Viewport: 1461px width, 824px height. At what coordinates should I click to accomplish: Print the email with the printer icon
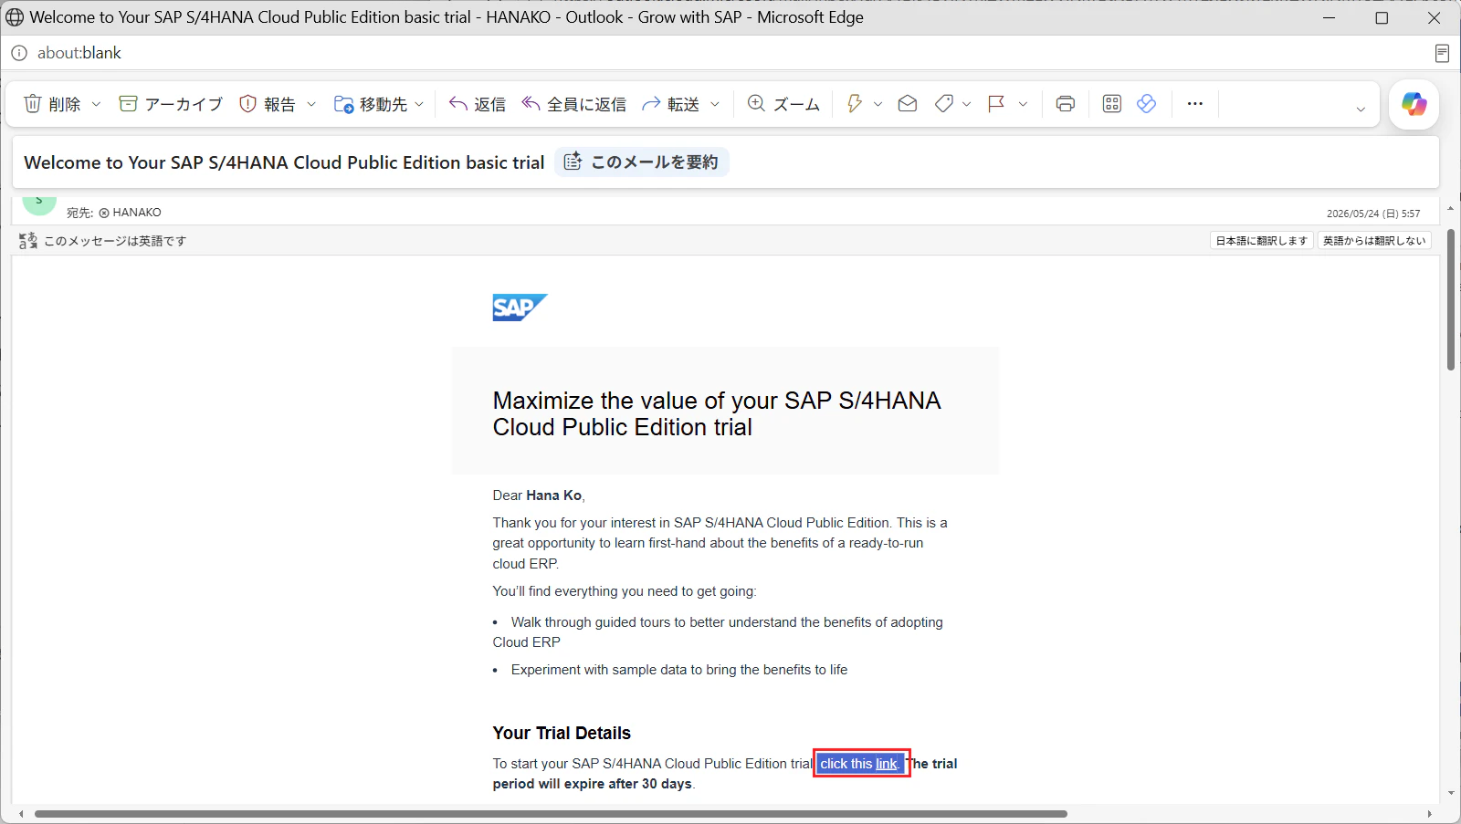1066,104
